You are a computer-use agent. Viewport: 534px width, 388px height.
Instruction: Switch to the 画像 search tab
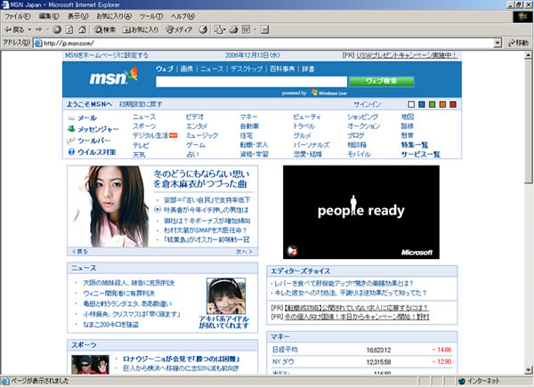pyautogui.click(x=187, y=69)
